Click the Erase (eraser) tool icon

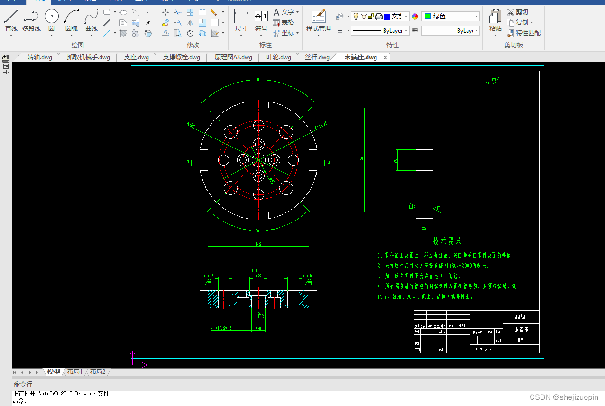214,12
